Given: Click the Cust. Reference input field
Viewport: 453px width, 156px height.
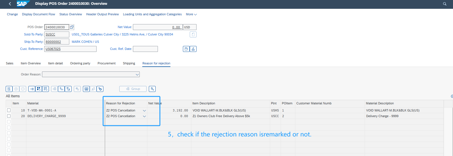Looking at the screenshot, I should tap(70, 49).
